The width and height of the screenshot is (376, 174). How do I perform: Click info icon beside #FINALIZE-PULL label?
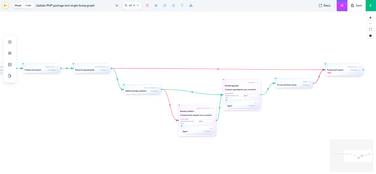point(360,67)
